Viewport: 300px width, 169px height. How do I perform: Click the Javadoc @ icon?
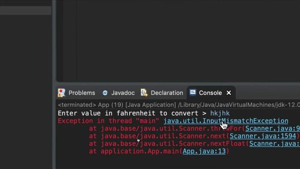(x=105, y=93)
